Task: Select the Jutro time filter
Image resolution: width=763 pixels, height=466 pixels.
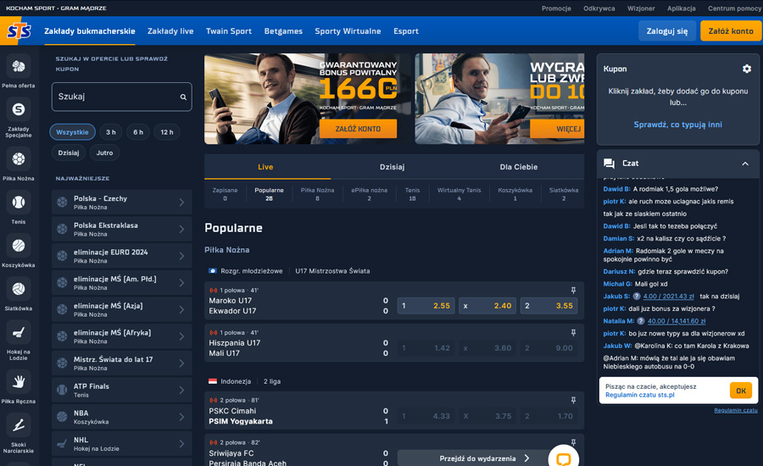Action: (104, 153)
